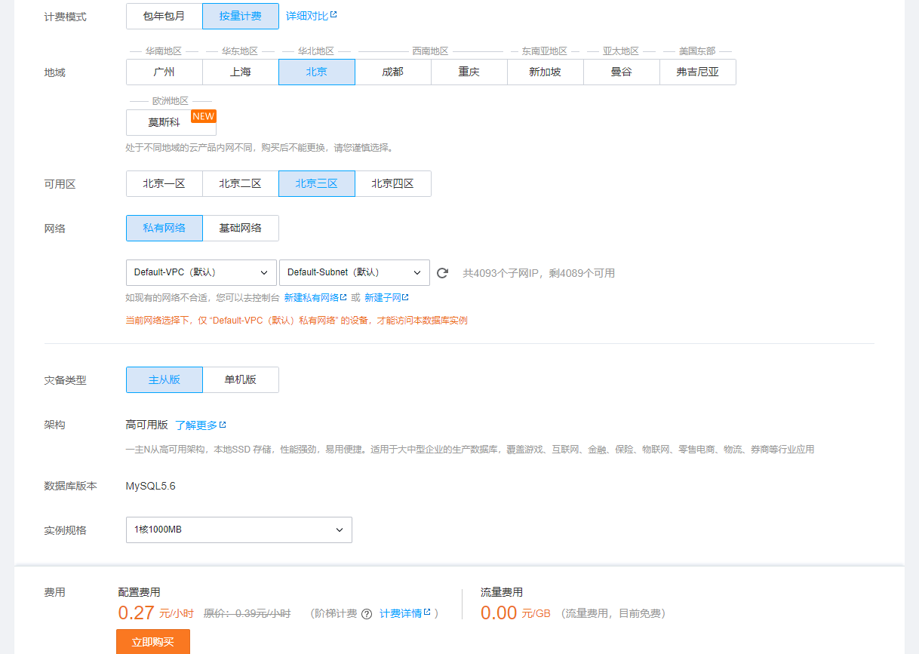Switch disaster recovery type to 单机版

pos(241,379)
